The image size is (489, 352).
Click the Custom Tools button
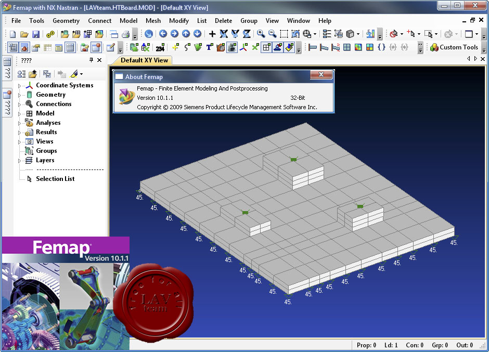(454, 47)
